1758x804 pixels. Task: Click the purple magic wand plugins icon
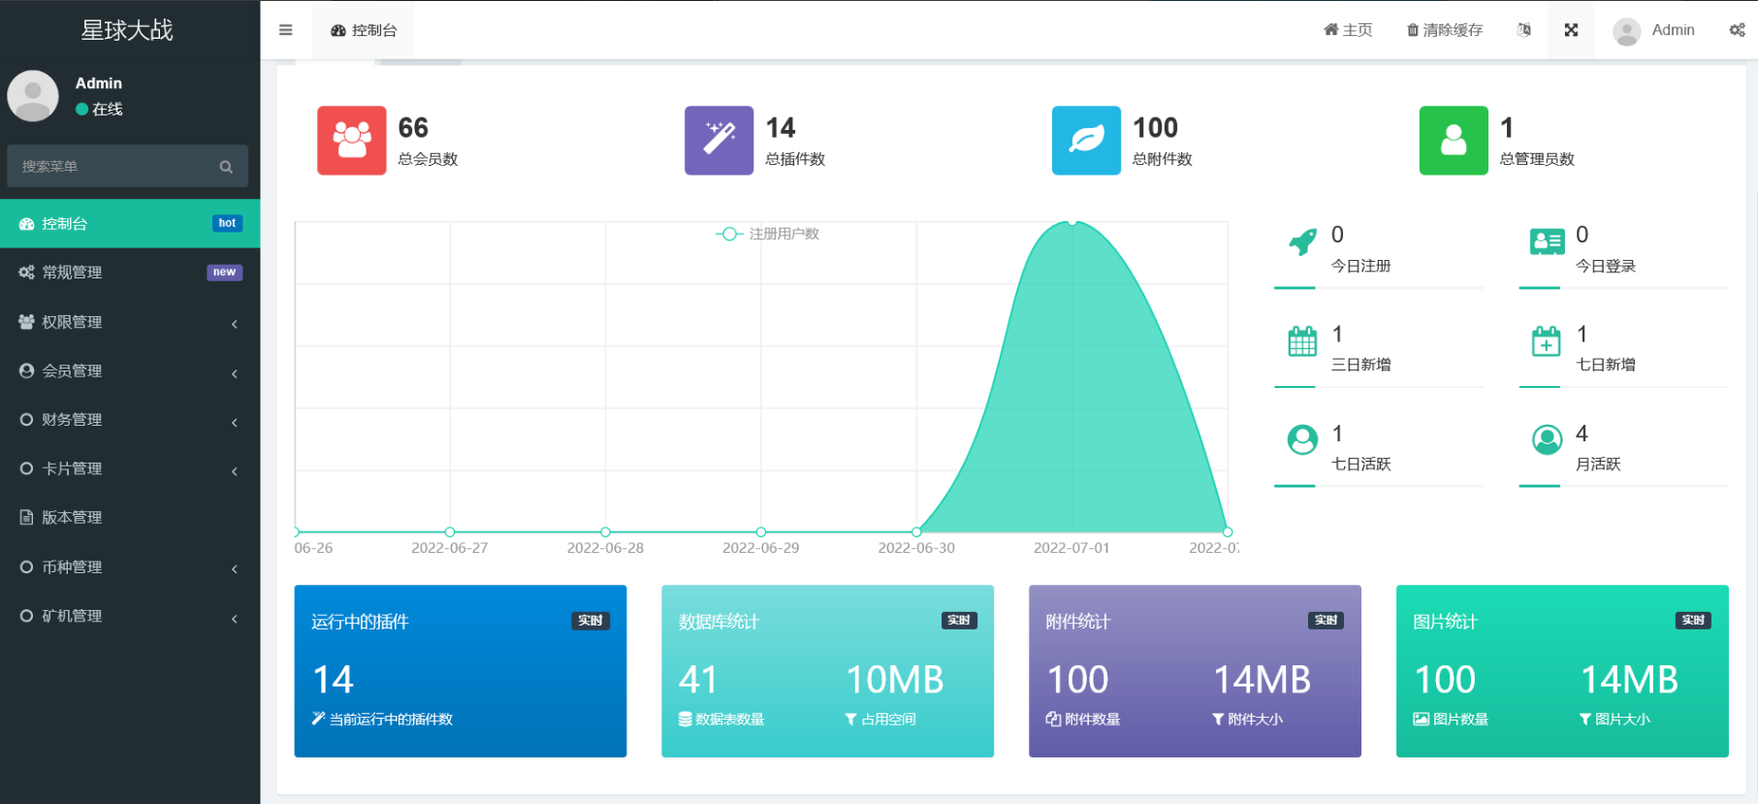click(719, 141)
